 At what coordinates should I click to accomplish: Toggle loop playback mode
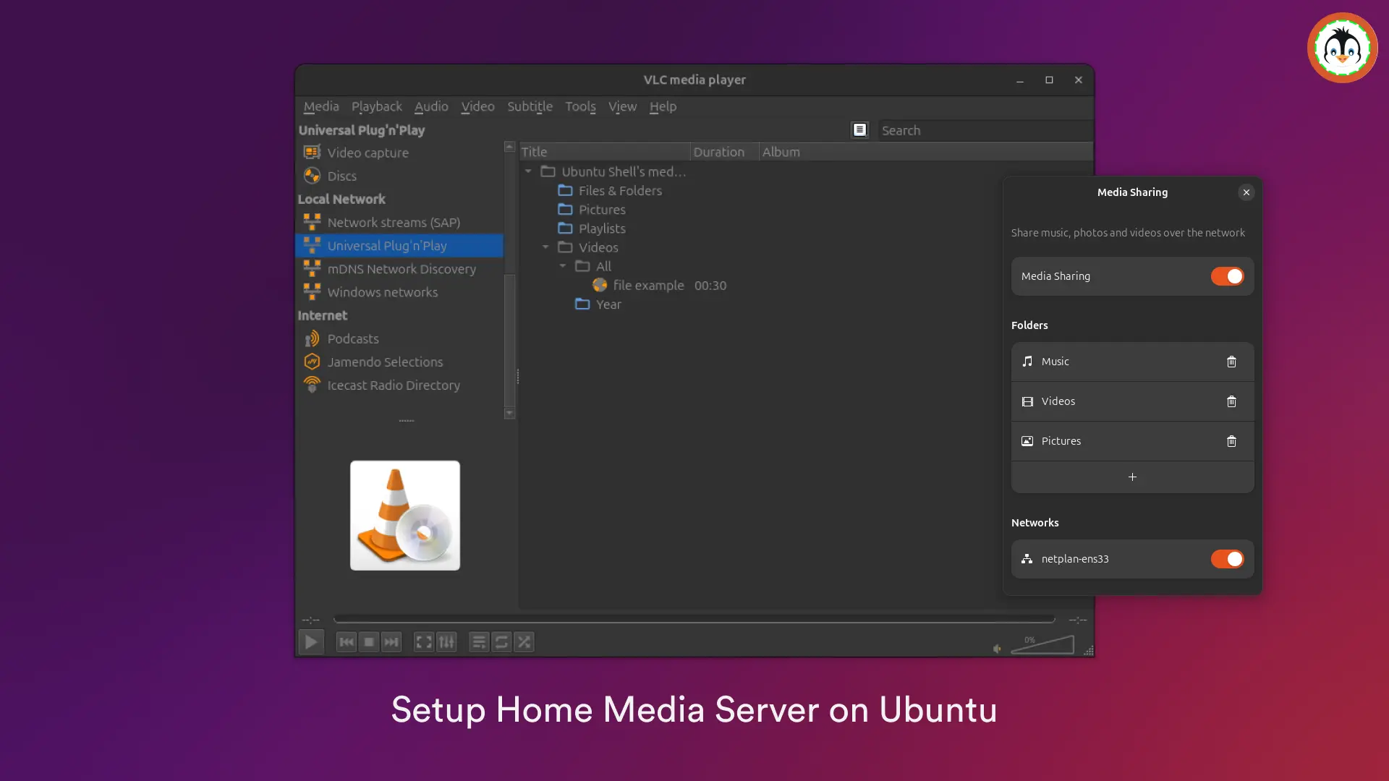point(501,641)
